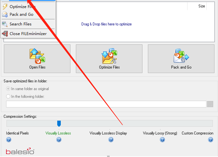The image size is (218, 157).
Task: Open help icon under Visually Lossy (Strong)
Action: coord(162,140)
